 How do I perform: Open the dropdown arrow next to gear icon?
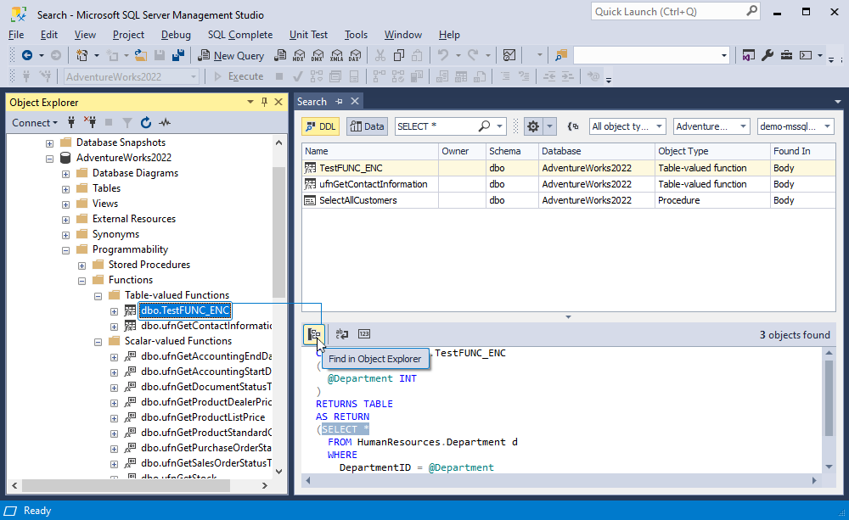click(549, 126)
